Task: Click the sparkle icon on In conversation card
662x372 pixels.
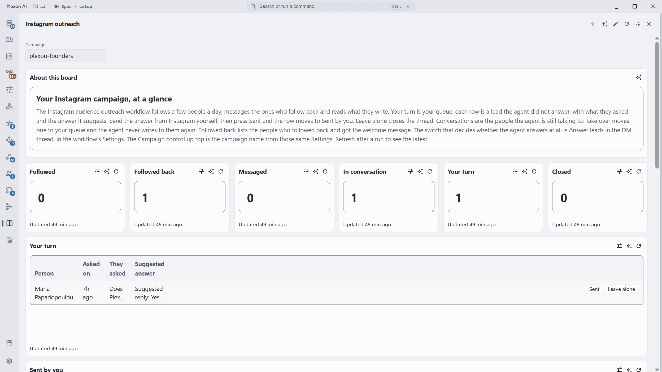Action: 420,172
